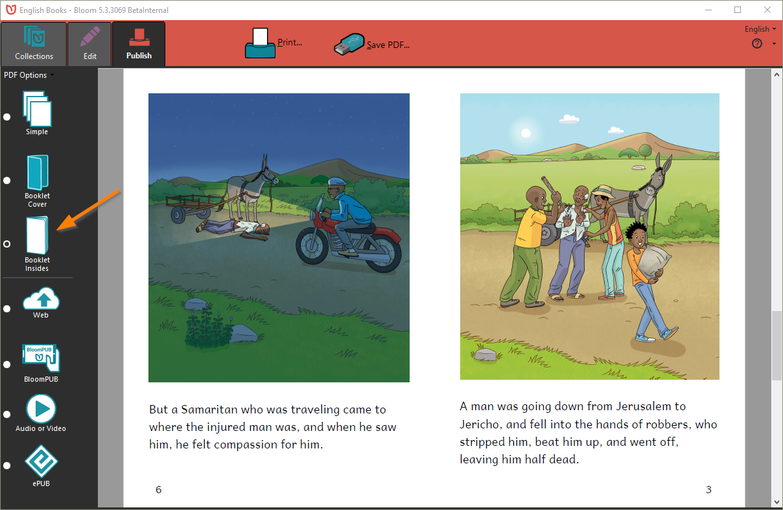Open the Web upload cloud icon
Screen dimensions: 783x510
pos(41,299)
